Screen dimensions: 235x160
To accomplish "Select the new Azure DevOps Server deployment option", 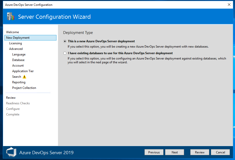I will 65,41.
